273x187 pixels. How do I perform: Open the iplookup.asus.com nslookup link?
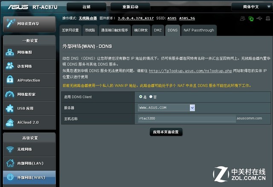[190, 71]
